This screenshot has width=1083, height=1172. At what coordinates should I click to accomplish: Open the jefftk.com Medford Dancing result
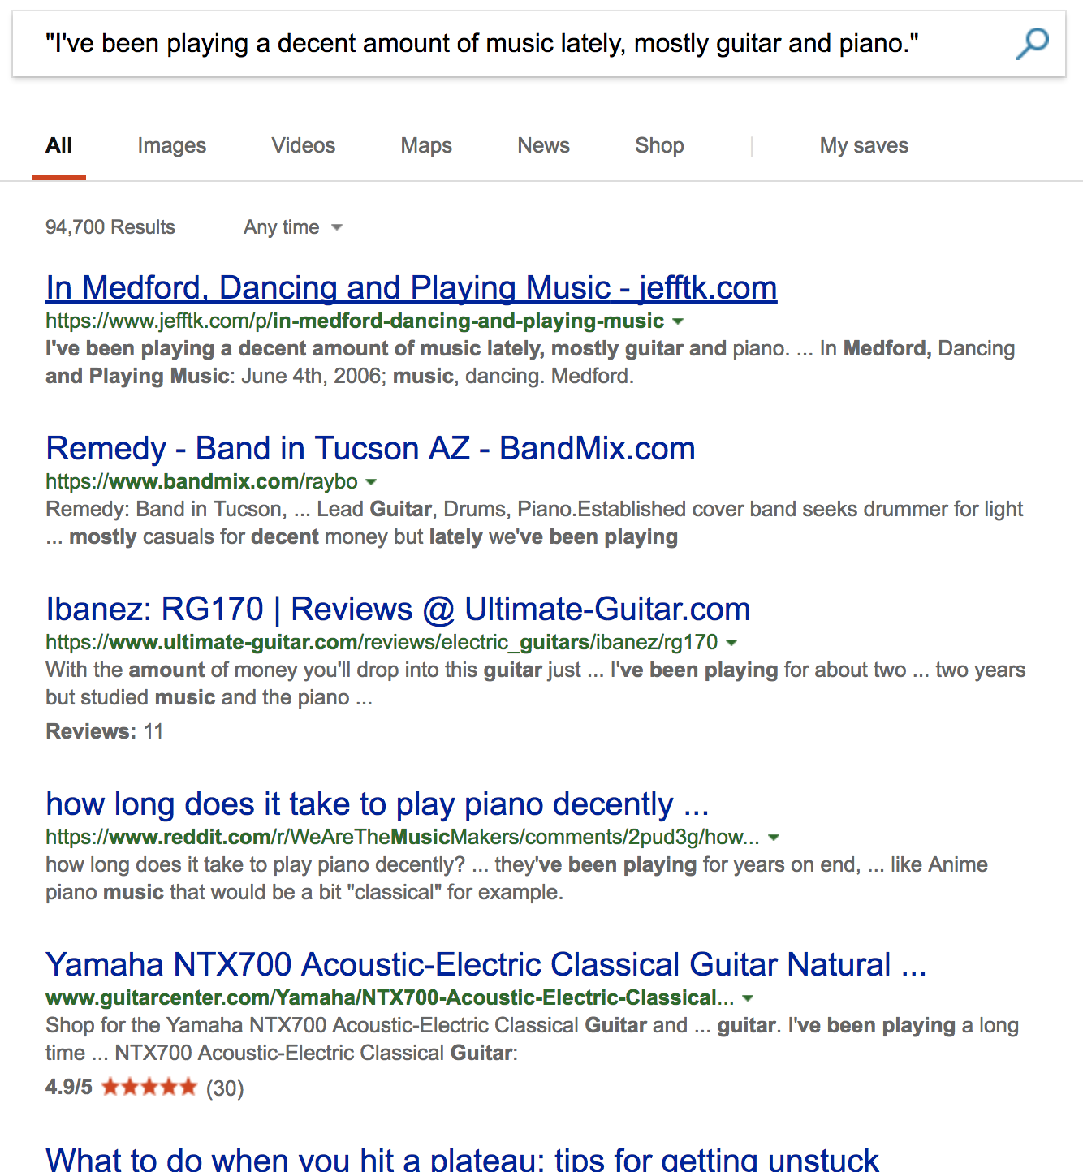pyautogui.click(x=411, y=288)
